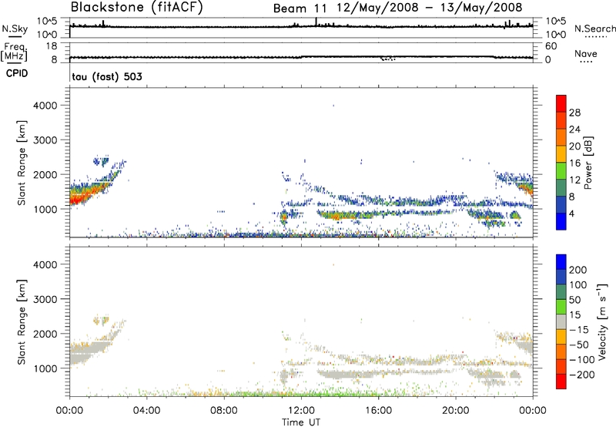Click the strong red-orange echo near 00:00 in power panel

point(79,197)
